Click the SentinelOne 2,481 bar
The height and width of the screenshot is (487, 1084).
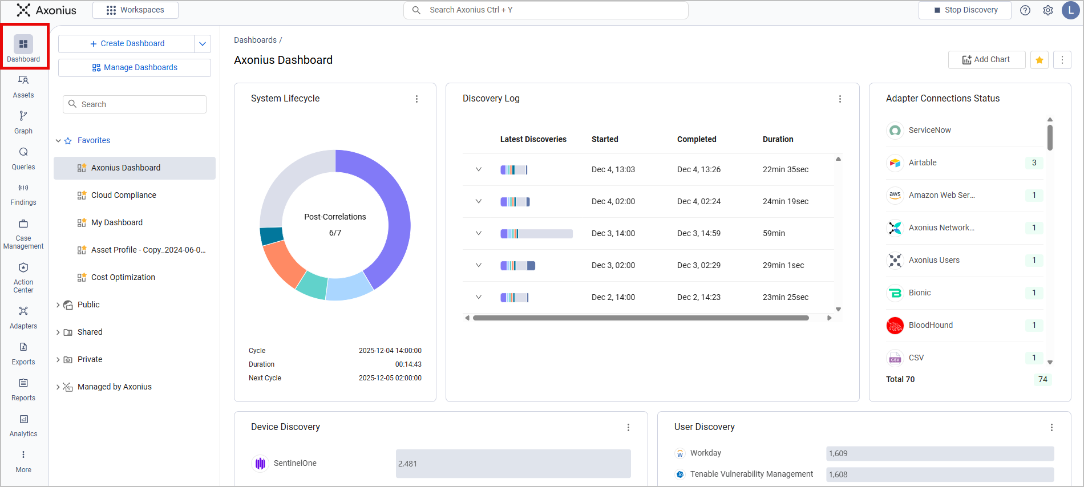pyautogui.click(x=513, y=464)
